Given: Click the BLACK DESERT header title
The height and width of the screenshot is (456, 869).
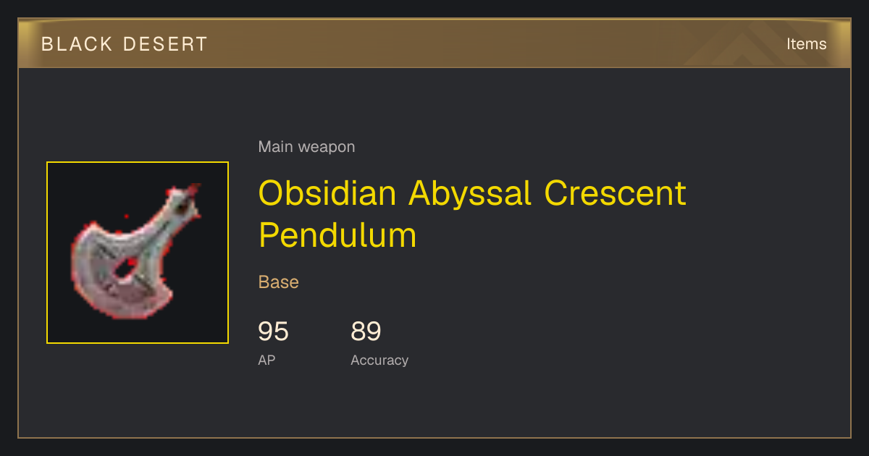Looking at the screenshot, I should pyautogui.click(x=125, y=44).
